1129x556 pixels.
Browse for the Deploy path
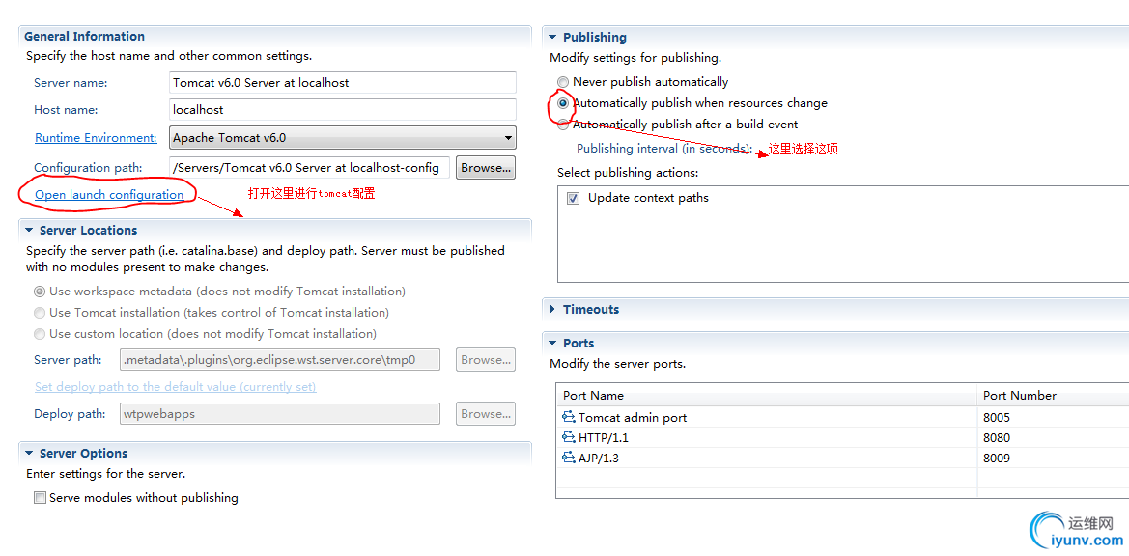tap(486, 413)
